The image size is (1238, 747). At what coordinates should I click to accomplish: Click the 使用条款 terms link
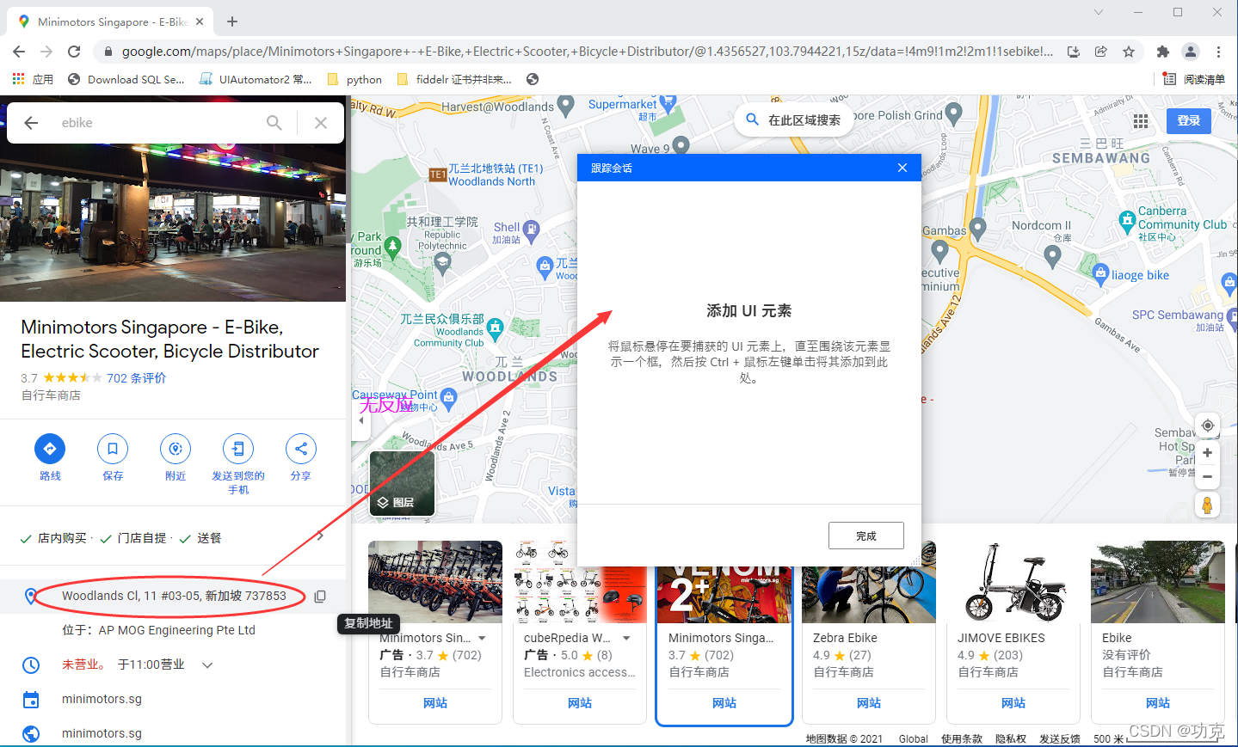point(962,738)
